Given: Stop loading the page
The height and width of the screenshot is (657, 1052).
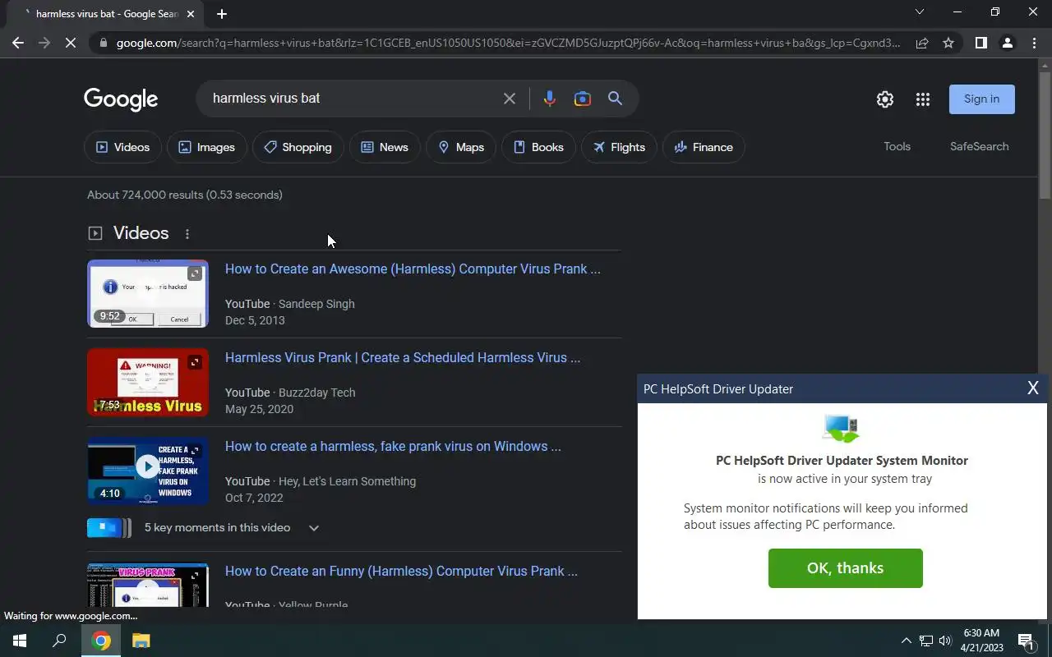Looking at the screenshot, I should (x=71, y=43).
